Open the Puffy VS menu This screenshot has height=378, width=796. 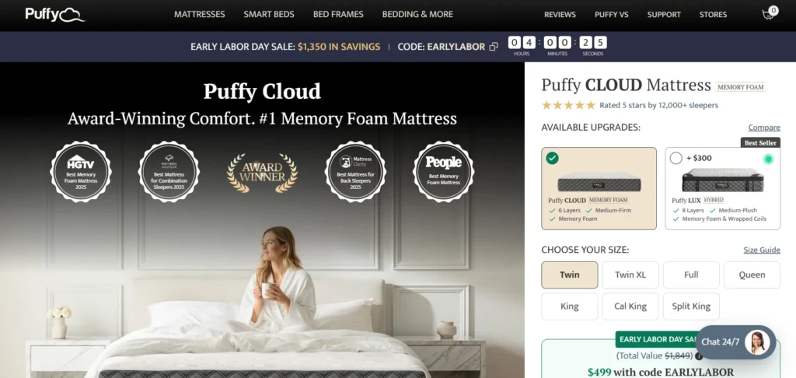tap(612, 15)
